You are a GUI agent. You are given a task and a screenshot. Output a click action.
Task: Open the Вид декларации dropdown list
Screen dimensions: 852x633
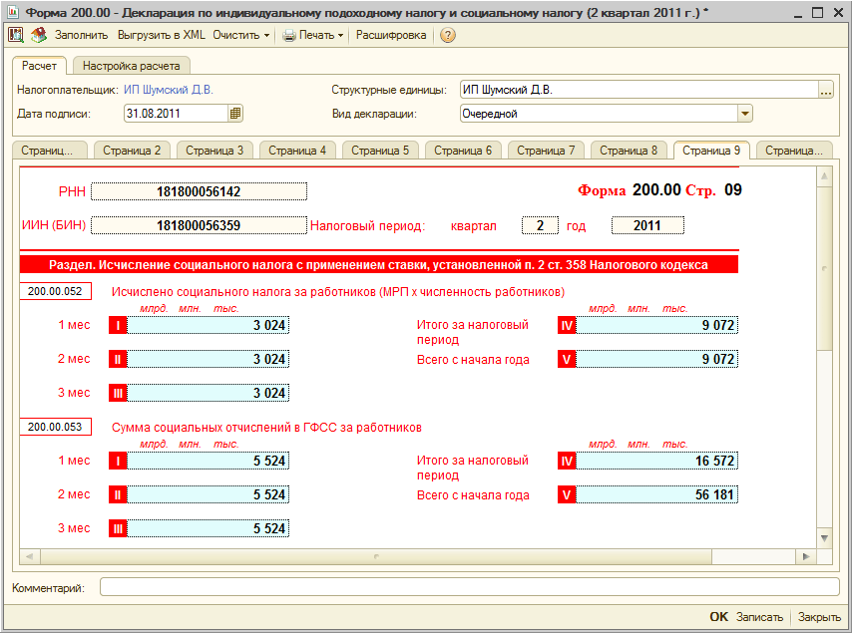pos(744,114)
